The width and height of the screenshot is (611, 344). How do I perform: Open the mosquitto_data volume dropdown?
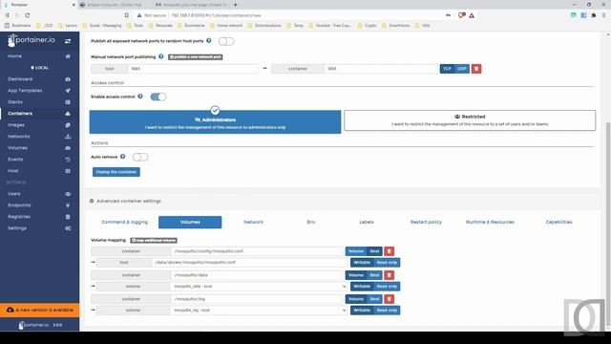point(259,287)
